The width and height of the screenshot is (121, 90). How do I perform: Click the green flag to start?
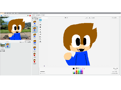pyautogui.click(x=28, y=15)
